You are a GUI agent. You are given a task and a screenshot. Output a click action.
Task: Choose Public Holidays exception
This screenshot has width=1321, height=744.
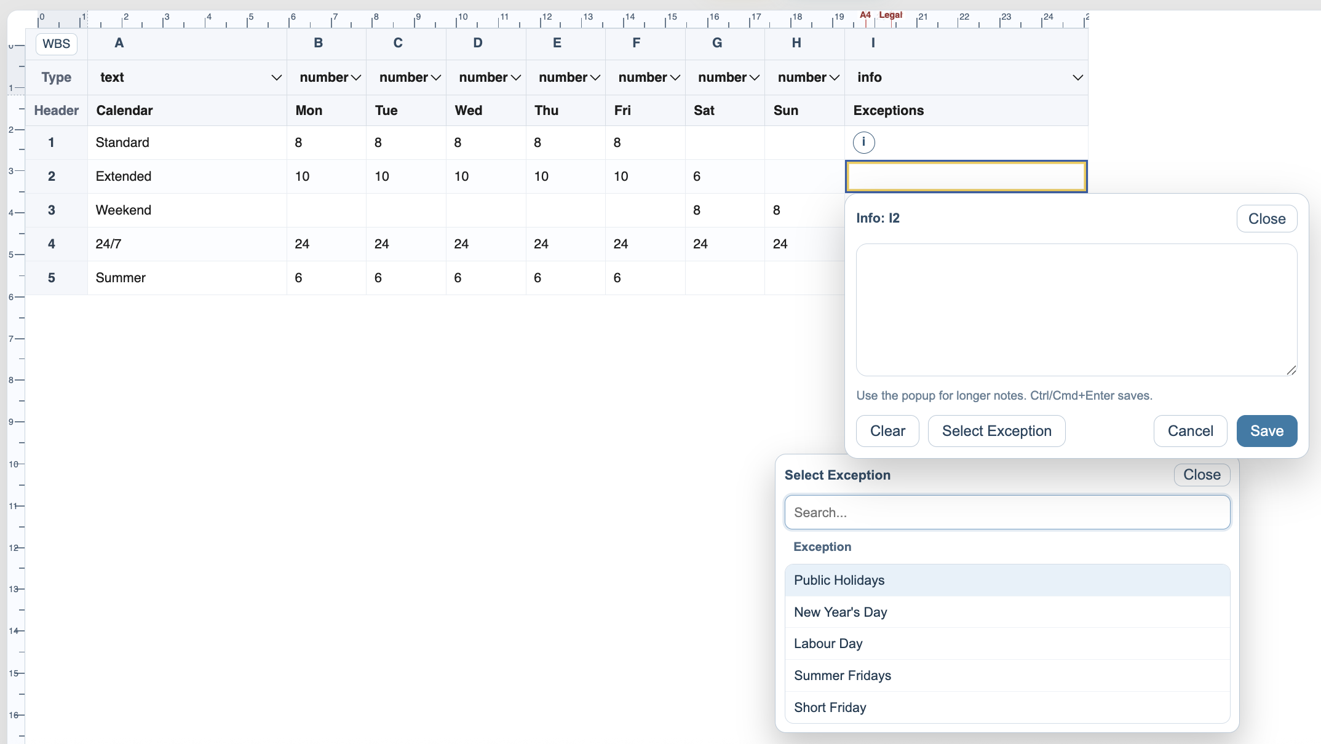pyautogui.click(x=1007, y=580)
